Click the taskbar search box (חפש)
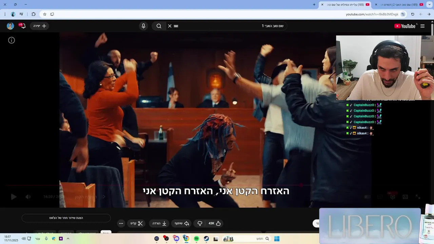 [246, 239]
